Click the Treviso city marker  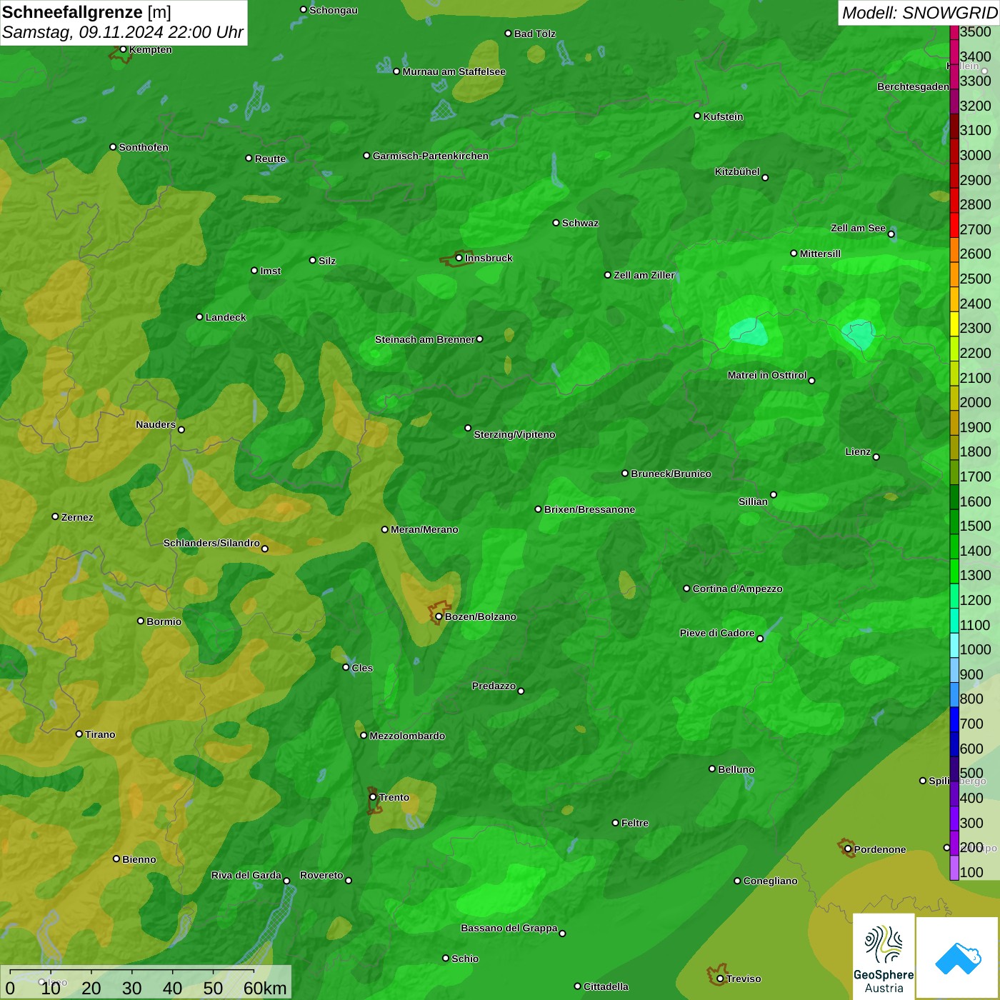(720, 979)
